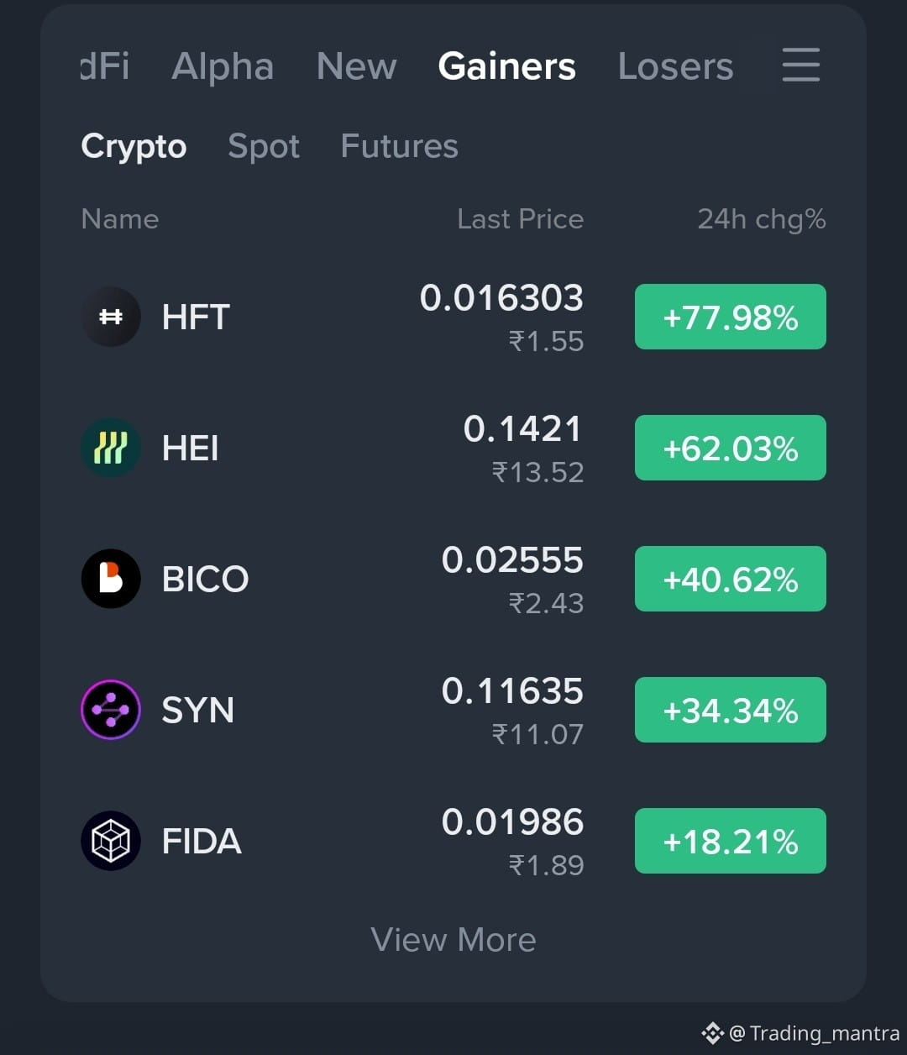Screen dimensions: 907x1055
Task: Switch to the Alpha tab
Action: pos(223,66)
